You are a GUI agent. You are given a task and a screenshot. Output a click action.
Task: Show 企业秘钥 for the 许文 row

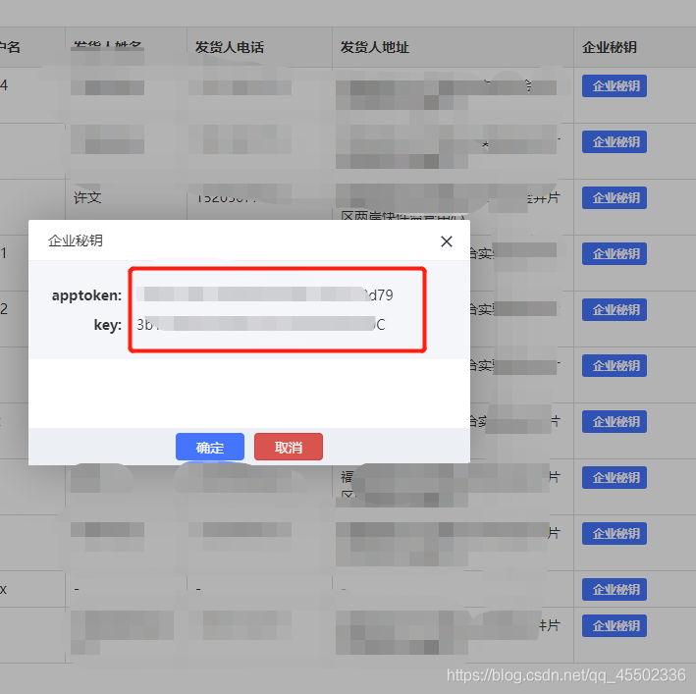[615, 198]
